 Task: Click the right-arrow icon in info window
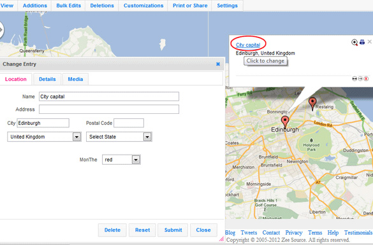pos(360,78)
